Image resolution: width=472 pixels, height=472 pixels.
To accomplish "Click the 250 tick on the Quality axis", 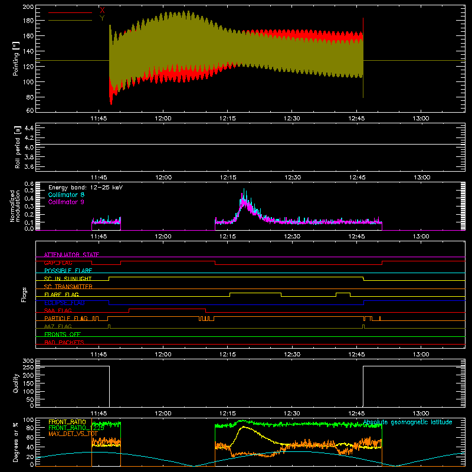I will click(x=28, y=367).
